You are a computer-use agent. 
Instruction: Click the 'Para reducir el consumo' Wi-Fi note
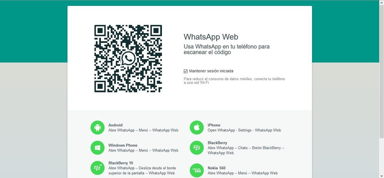[234, 81]
